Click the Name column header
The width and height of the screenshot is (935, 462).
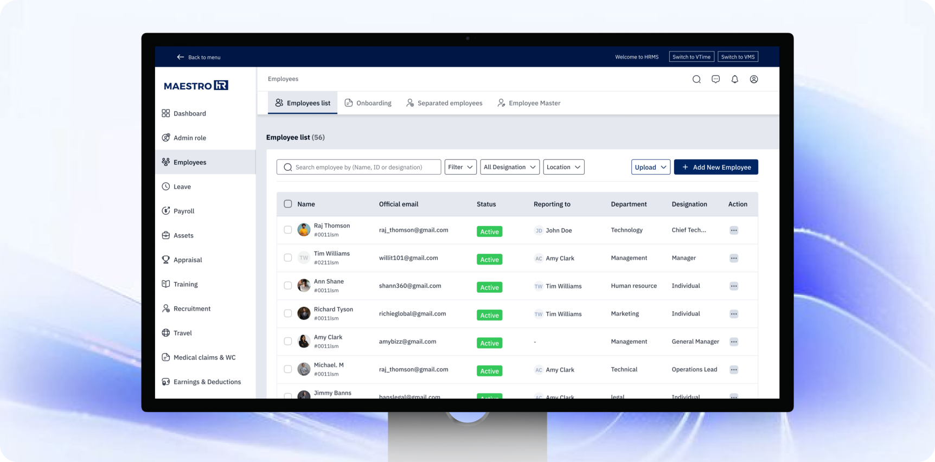coord(306,204)
